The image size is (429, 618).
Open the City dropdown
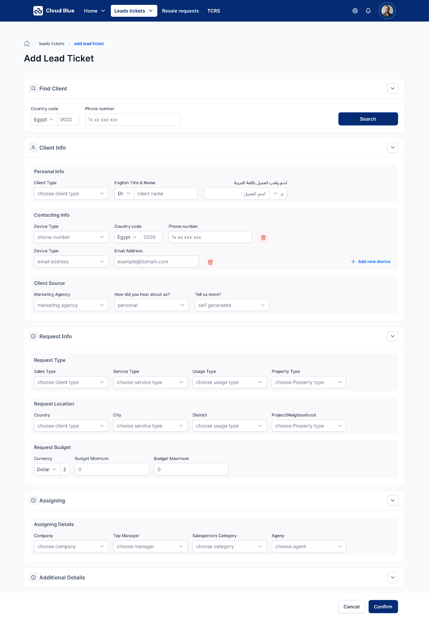click(150, 426)
